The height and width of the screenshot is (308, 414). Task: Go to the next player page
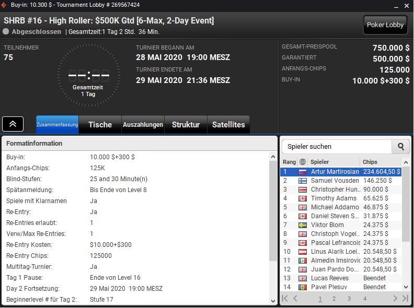[x=395, y=298]
